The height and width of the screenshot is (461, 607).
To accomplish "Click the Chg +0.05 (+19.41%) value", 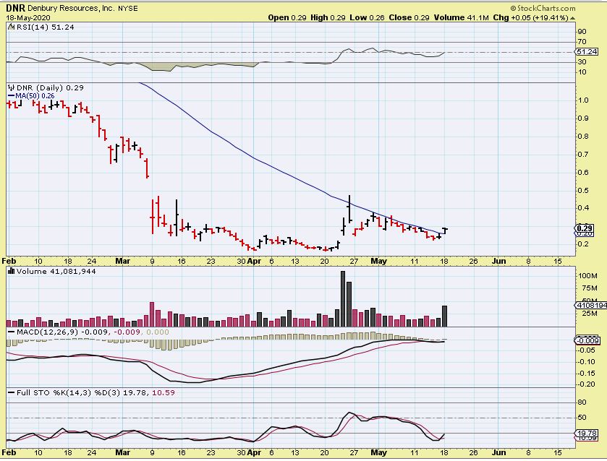I will (530, 18).
